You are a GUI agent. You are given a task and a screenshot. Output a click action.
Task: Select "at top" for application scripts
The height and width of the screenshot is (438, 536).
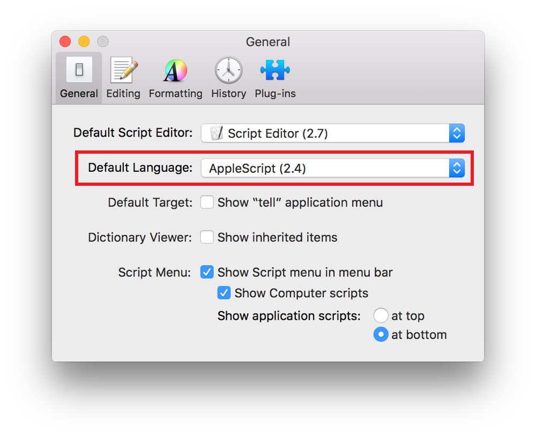click(381, 315)
